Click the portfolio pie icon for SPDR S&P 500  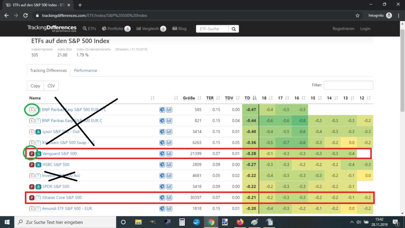[162, 186]
